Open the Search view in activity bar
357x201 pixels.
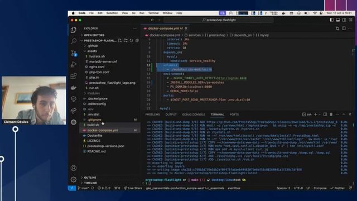click(x=74, y=41)
